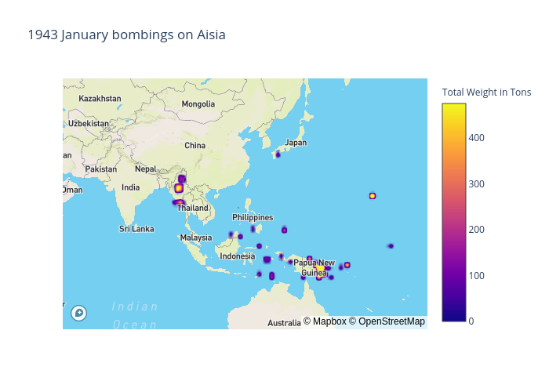
Task: Click the Kazakhstan label on the map
Action: pyautogui.click(x=100, y=99)
